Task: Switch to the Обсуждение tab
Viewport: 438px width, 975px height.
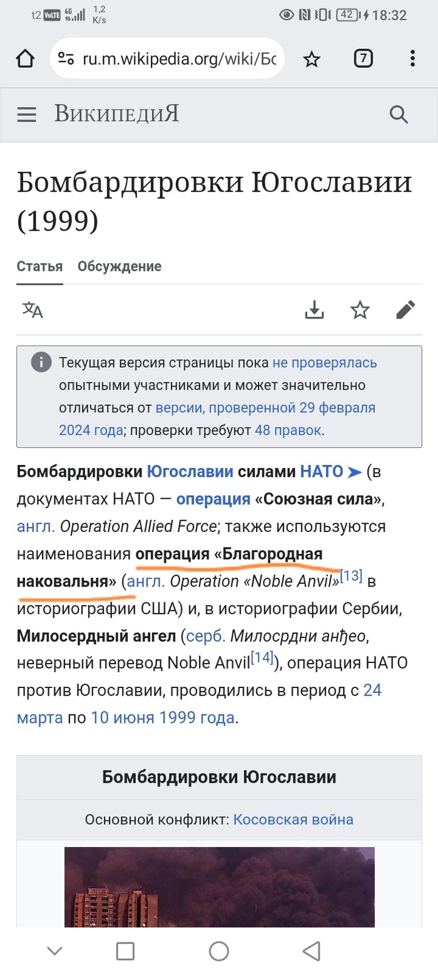Action: click(x=120, y=266)
